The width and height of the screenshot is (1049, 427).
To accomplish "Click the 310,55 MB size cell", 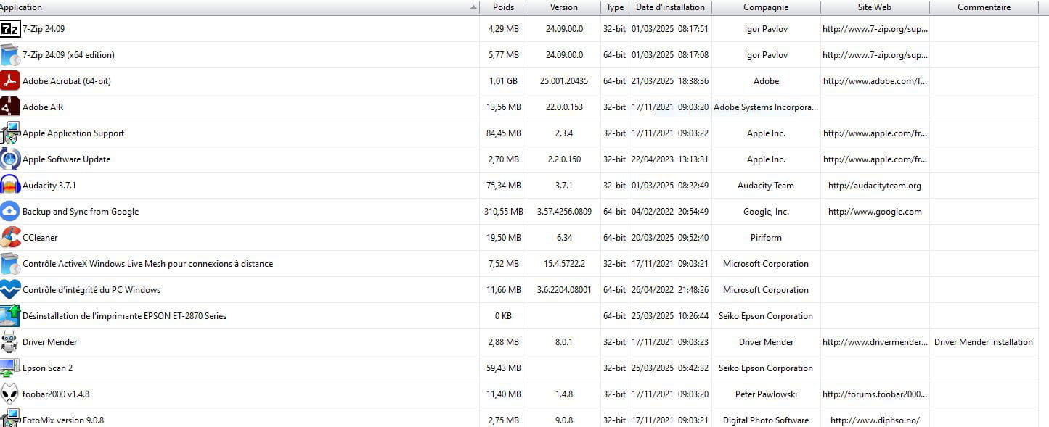I will coord(505,212).
